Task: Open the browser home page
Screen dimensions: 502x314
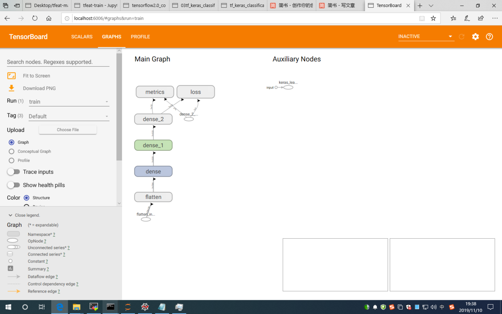Action: tap(49, 18)
